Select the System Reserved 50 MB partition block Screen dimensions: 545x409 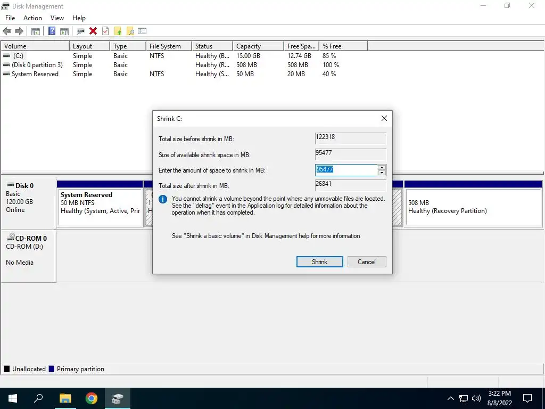[x=100, y=204]
